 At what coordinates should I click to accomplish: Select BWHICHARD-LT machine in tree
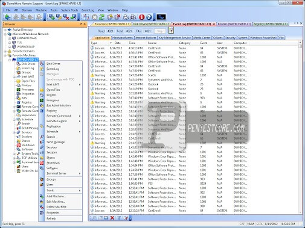point(27,60)
